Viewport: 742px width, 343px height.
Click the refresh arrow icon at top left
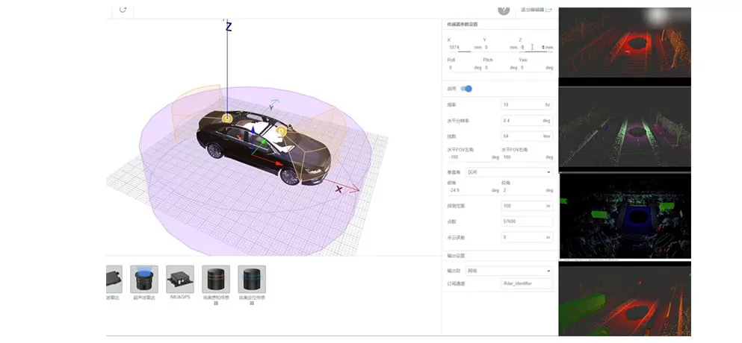123,10
